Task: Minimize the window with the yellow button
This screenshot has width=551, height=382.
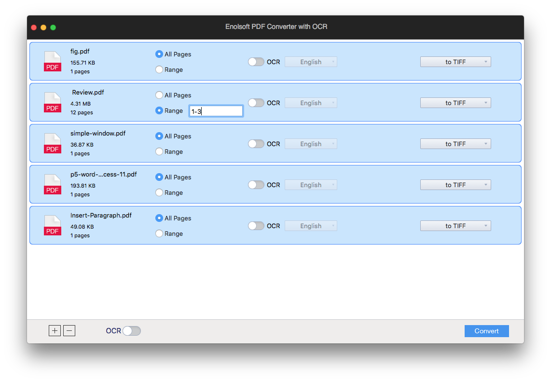Action: click(43, 27)
